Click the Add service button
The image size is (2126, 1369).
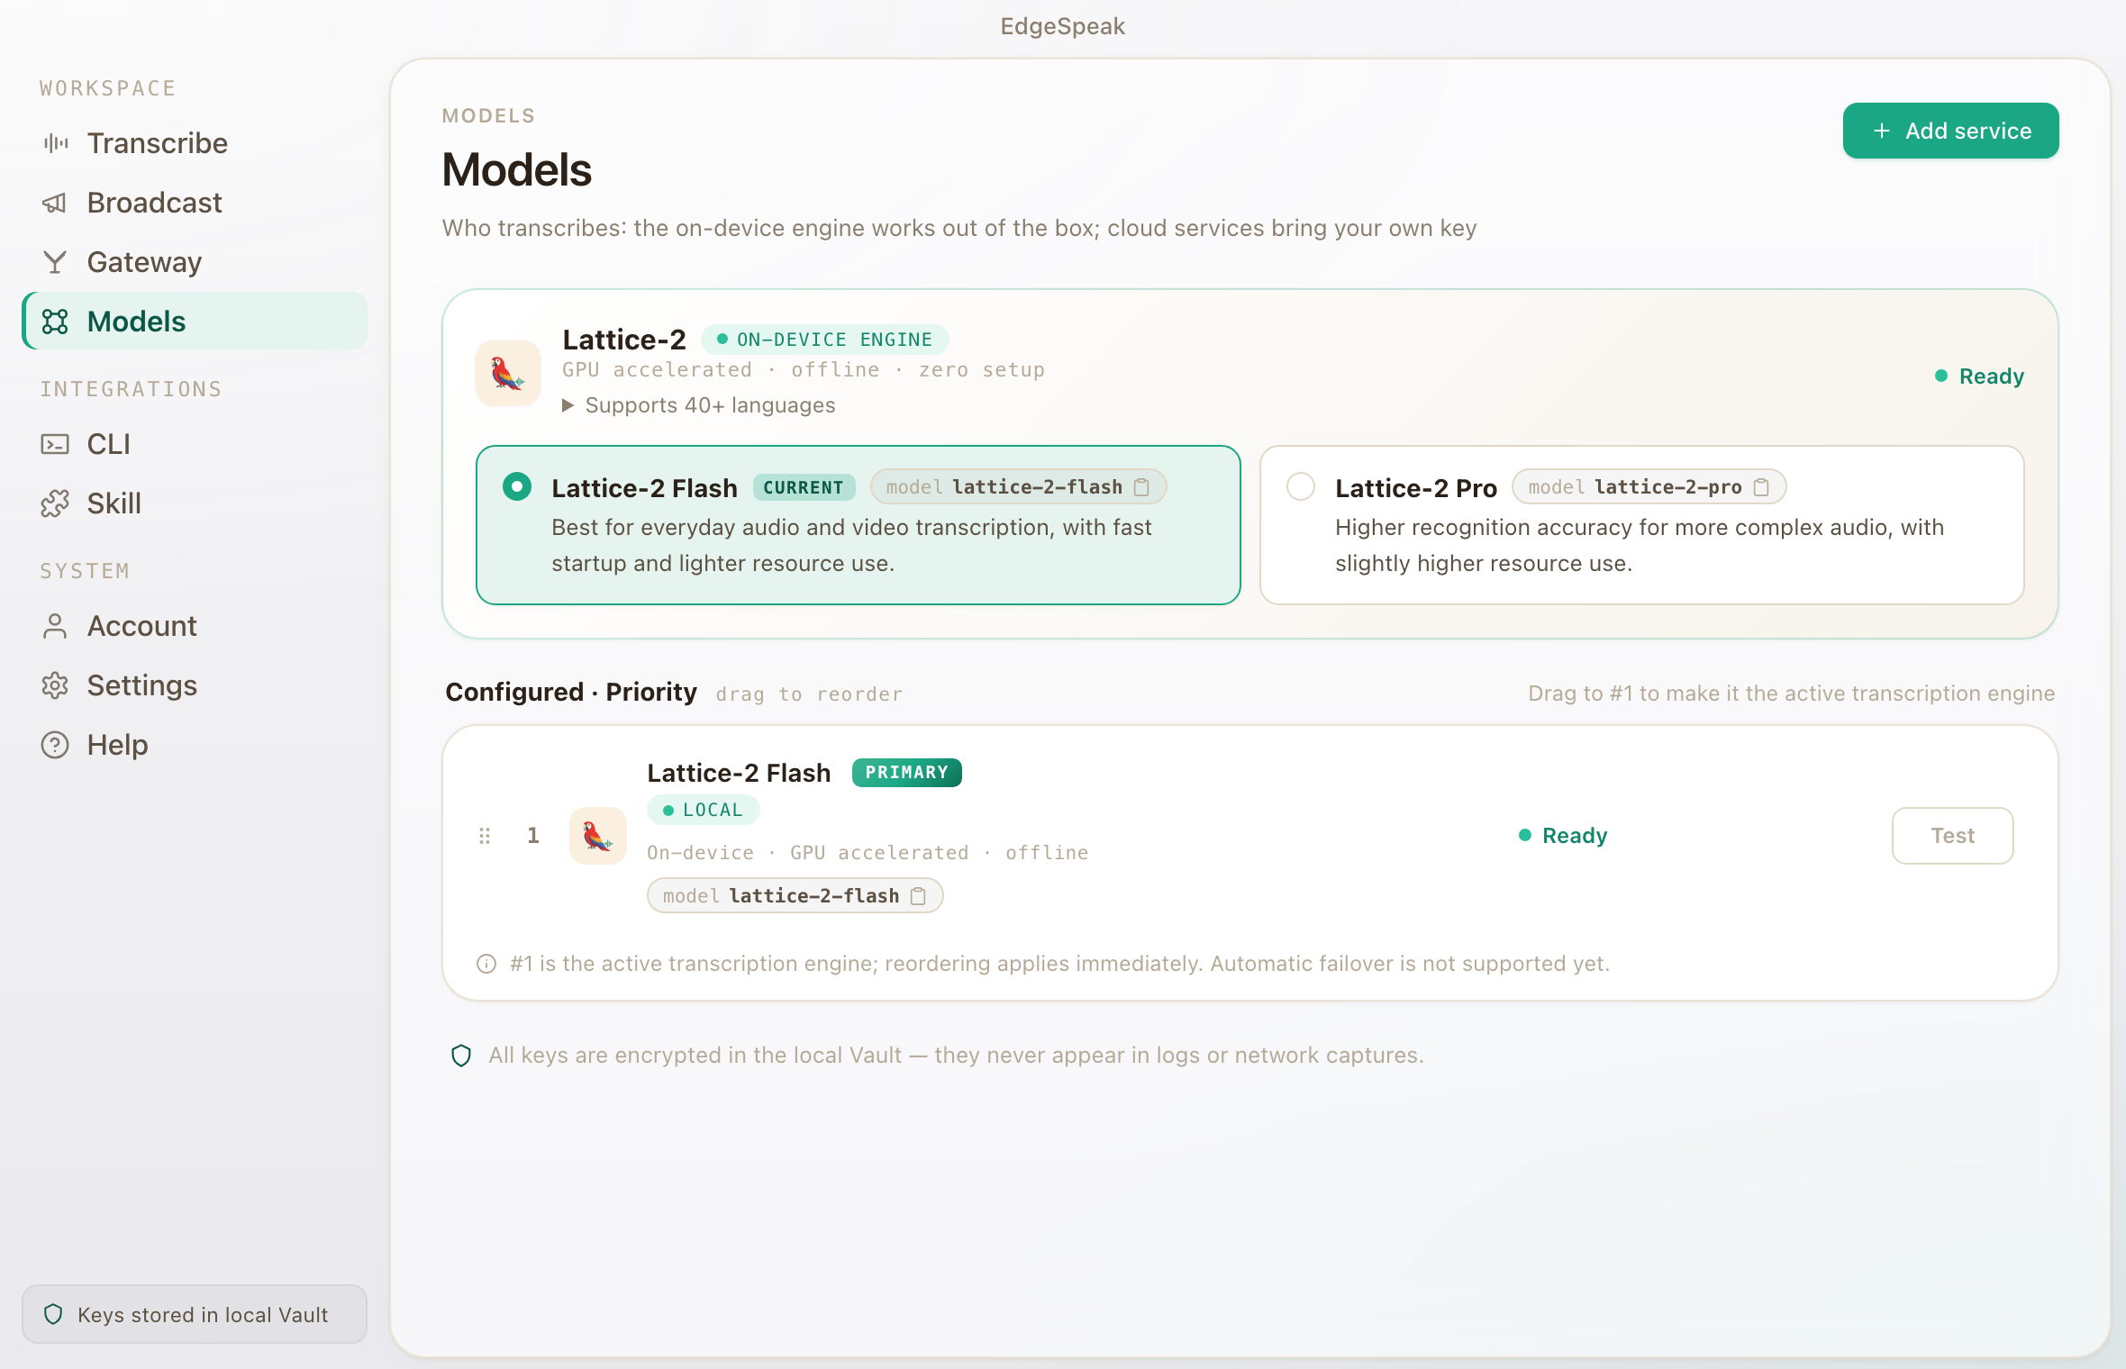1950,131
